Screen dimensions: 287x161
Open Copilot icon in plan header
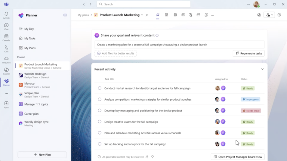pos(259,15)
